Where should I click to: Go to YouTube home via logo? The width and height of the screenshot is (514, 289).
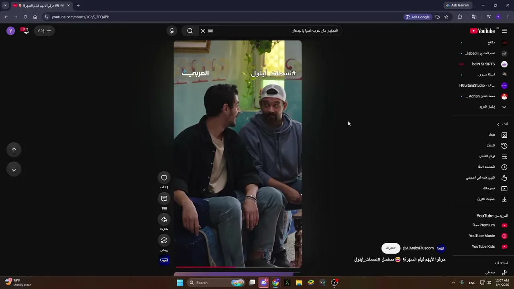coord(482,31)
